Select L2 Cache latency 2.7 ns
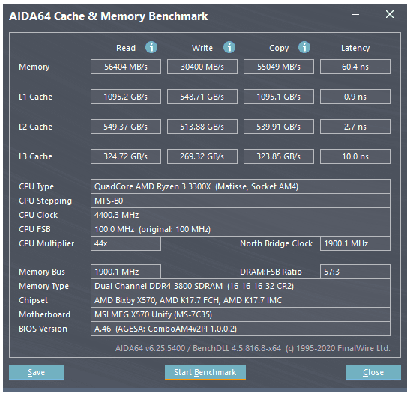 [355, 127]
